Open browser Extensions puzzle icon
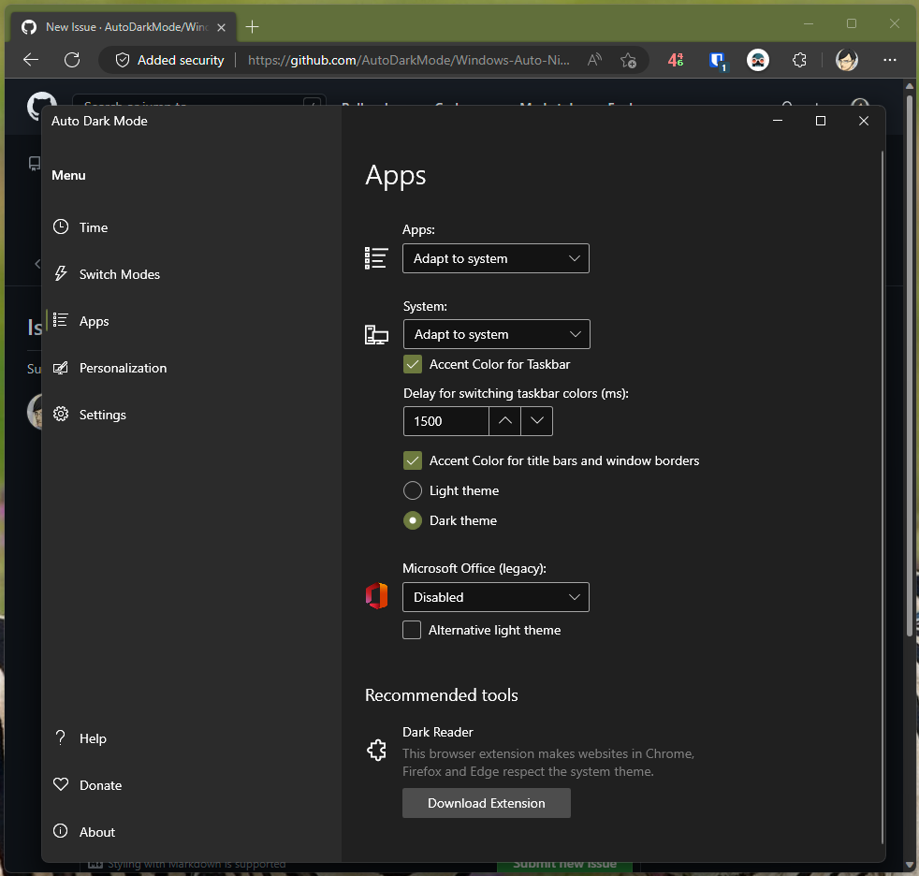 point(799,60)
